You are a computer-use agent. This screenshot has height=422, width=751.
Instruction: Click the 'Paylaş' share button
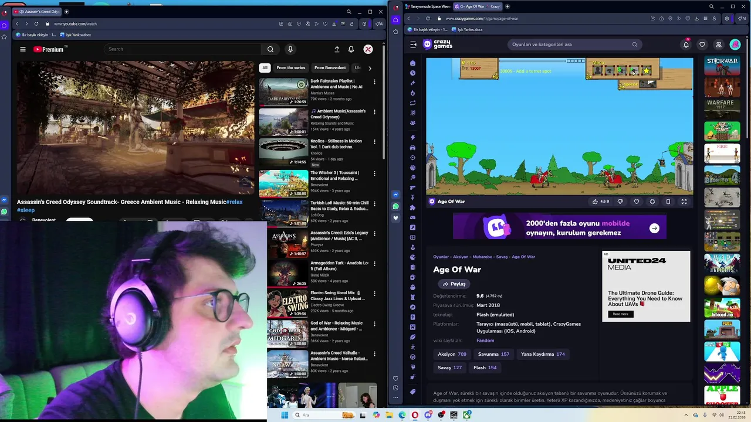coord(454,284)
